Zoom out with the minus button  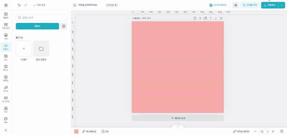click(x=255, y=131)
